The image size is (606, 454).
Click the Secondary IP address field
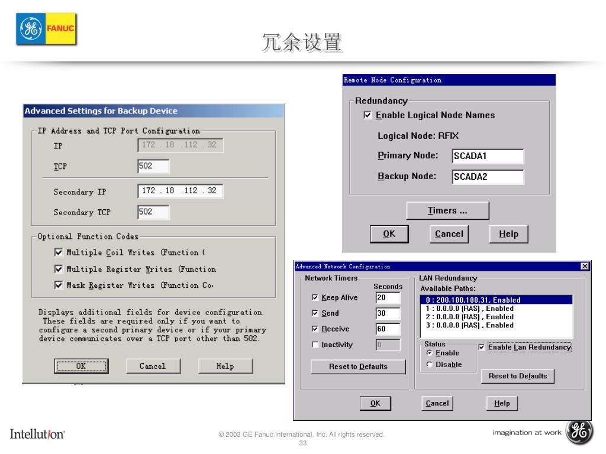(x=180, y=191)
